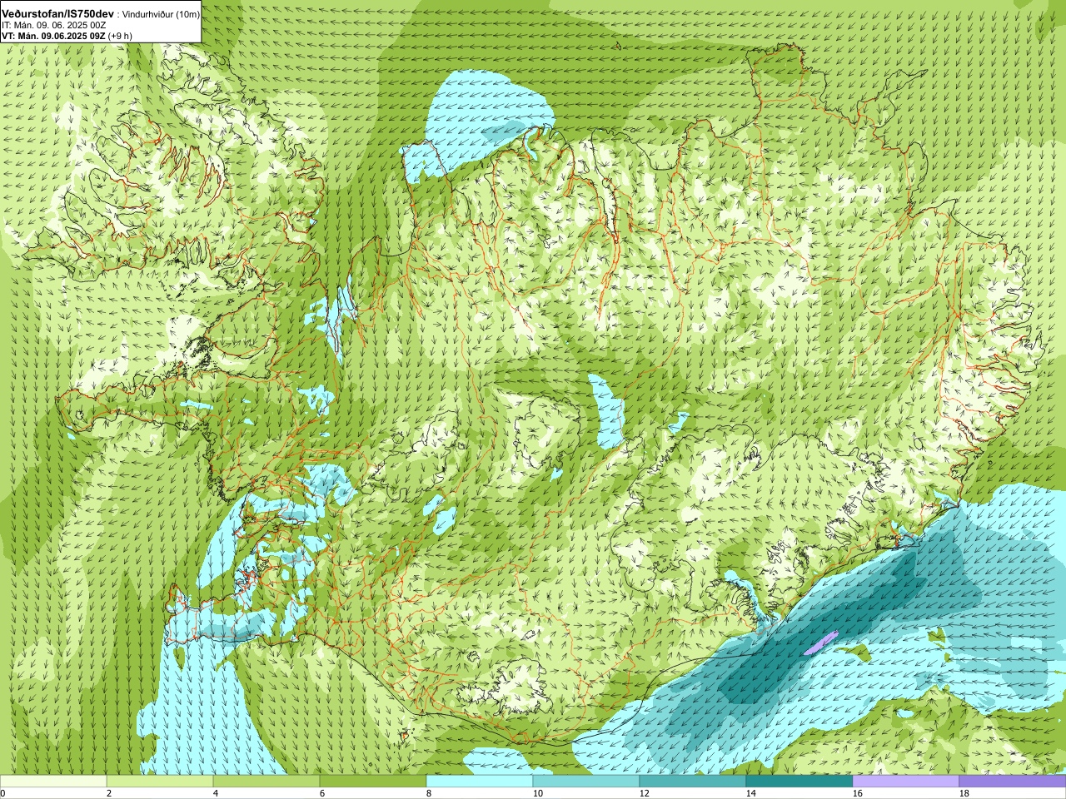Click the "VT: Mán. 09.06.2025 09Z" valid time
This screenshot has height=799, width=1066.
point(53,36)
